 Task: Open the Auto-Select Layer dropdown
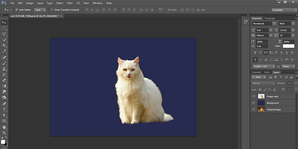[x=40, y=10]
